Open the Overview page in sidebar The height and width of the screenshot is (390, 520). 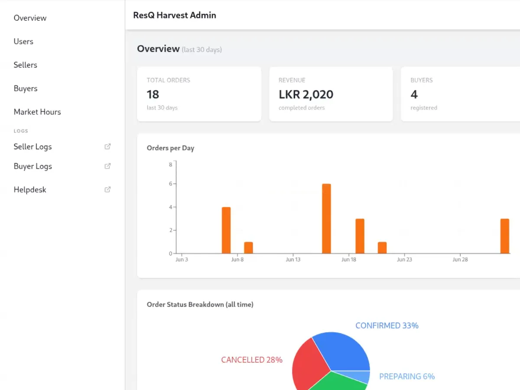point(30,18)
